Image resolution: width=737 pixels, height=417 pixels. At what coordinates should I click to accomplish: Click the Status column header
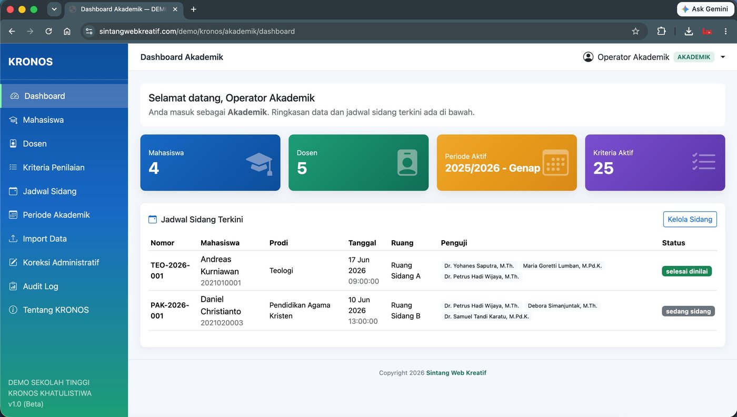click(x=673, y=243)
